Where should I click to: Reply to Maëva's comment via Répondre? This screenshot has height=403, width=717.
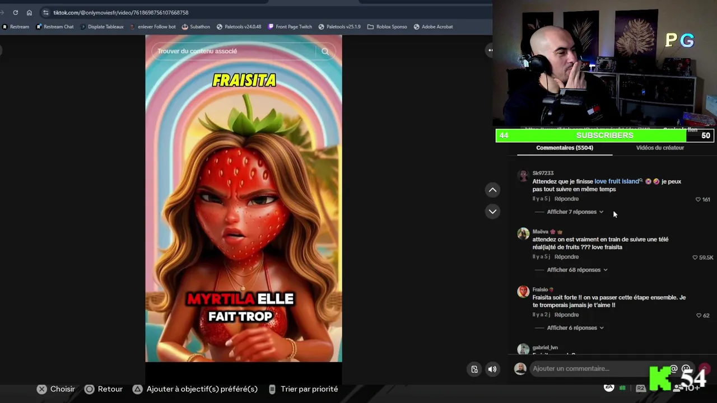click(566, 257)
